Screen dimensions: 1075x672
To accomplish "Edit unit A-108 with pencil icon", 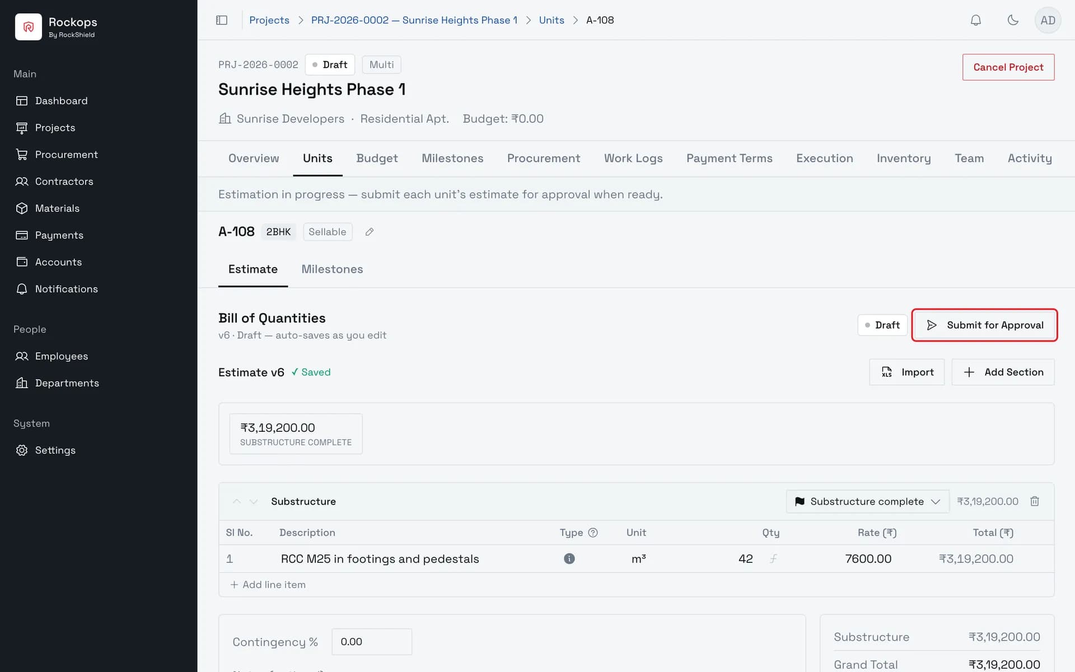I will tap(370, 232).
